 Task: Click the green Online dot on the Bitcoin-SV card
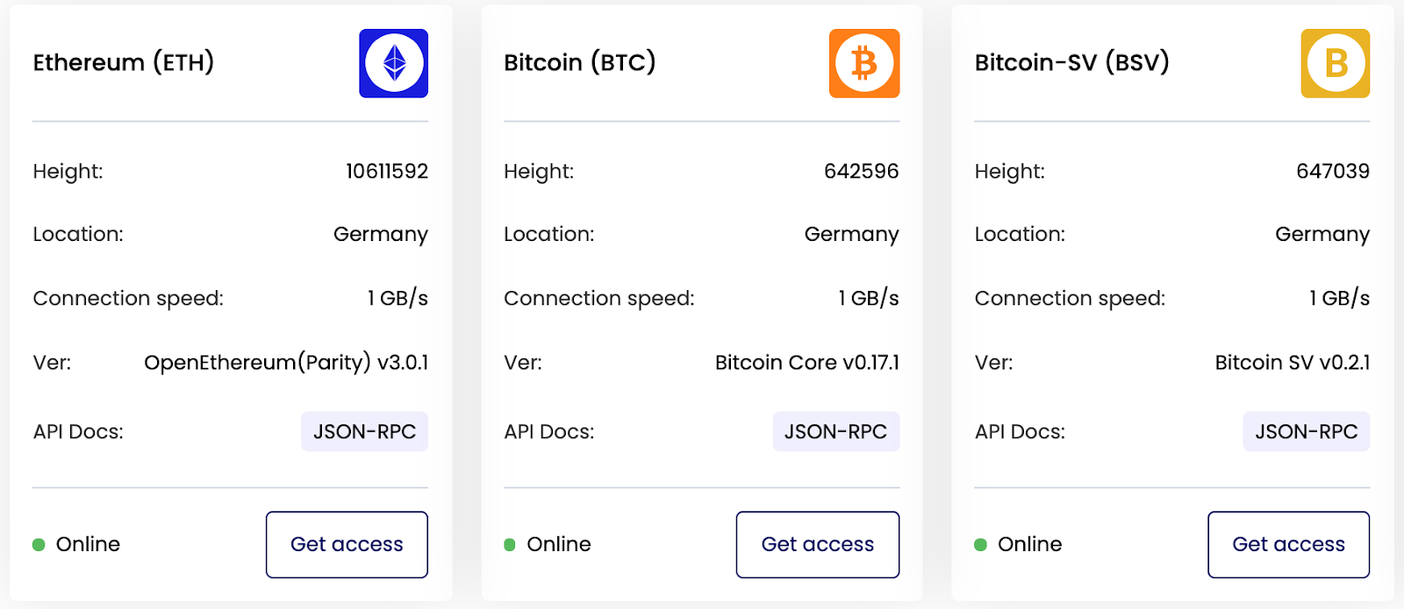[981, 545]
